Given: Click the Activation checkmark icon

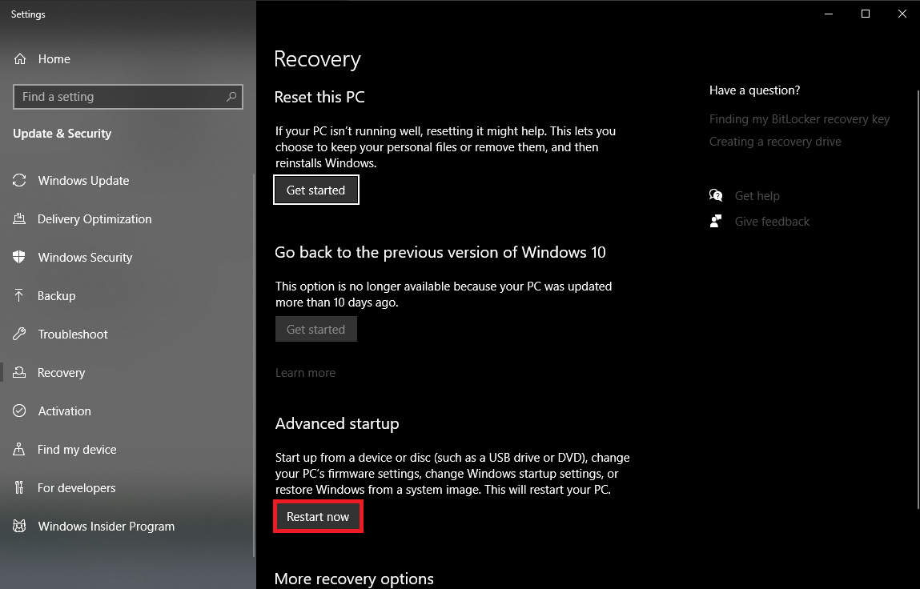Looking at the screenshot, I should [x=20, y=411].
